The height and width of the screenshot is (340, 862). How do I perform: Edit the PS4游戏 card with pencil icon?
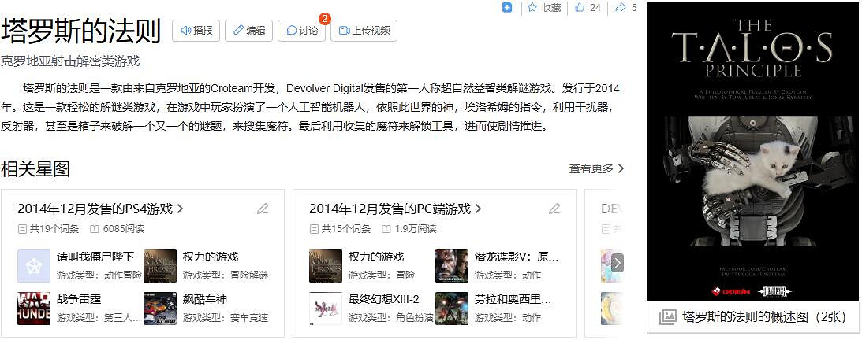[x=263, y=209]
